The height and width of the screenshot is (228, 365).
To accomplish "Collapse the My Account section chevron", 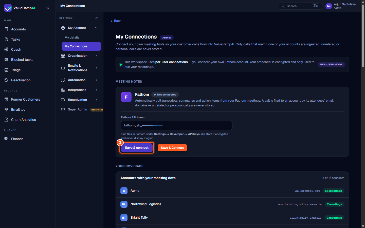I will pyautogui.click(x=96, y=28).
